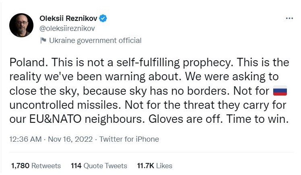301x175 pixels.
Task: View the 1,780 Retweets list
Action: [x=36, y=165]
